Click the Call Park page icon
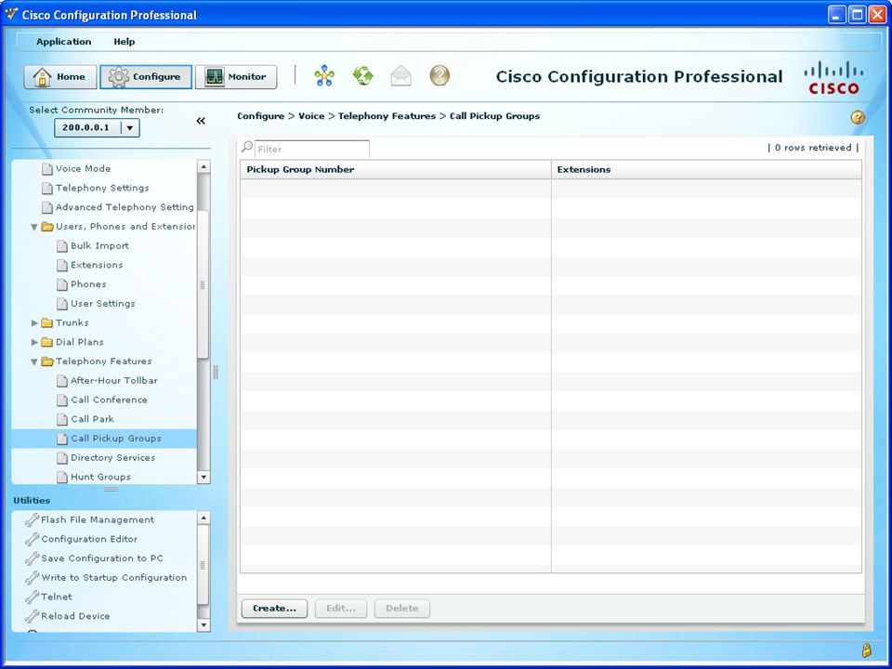Viewport: 892px width, 669px height. pyautogui.click(x=62, y=420)
